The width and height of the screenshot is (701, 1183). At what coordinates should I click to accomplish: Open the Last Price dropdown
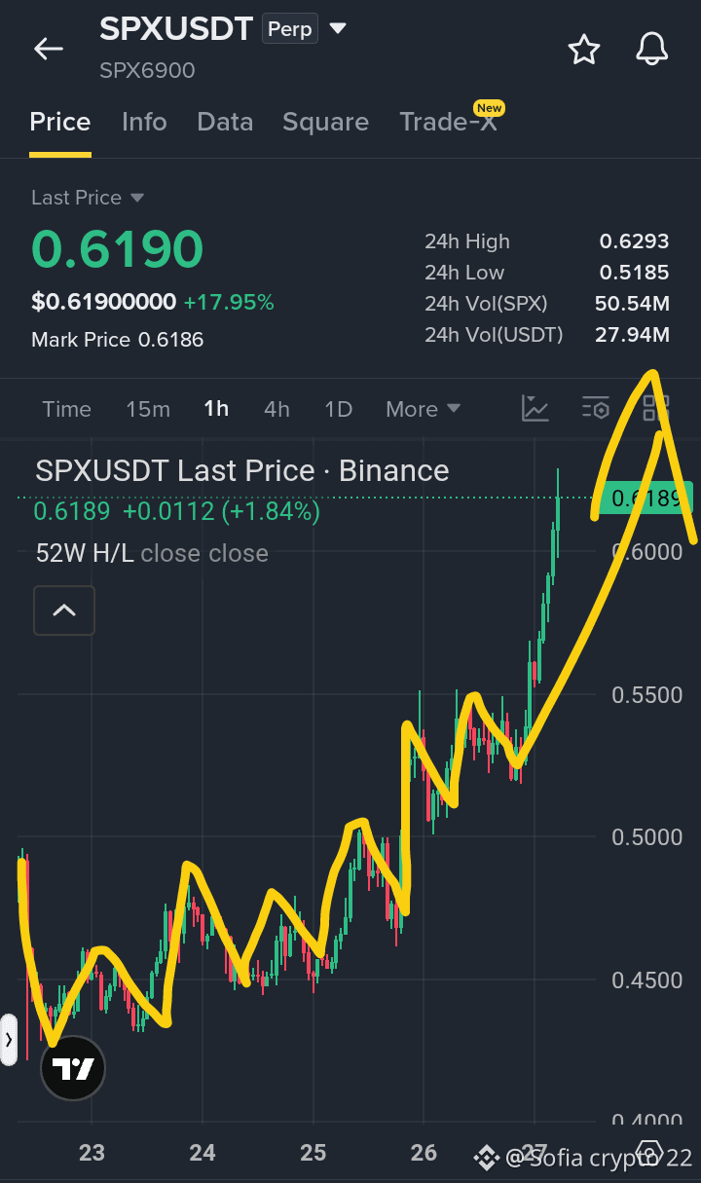click(88, 198)
